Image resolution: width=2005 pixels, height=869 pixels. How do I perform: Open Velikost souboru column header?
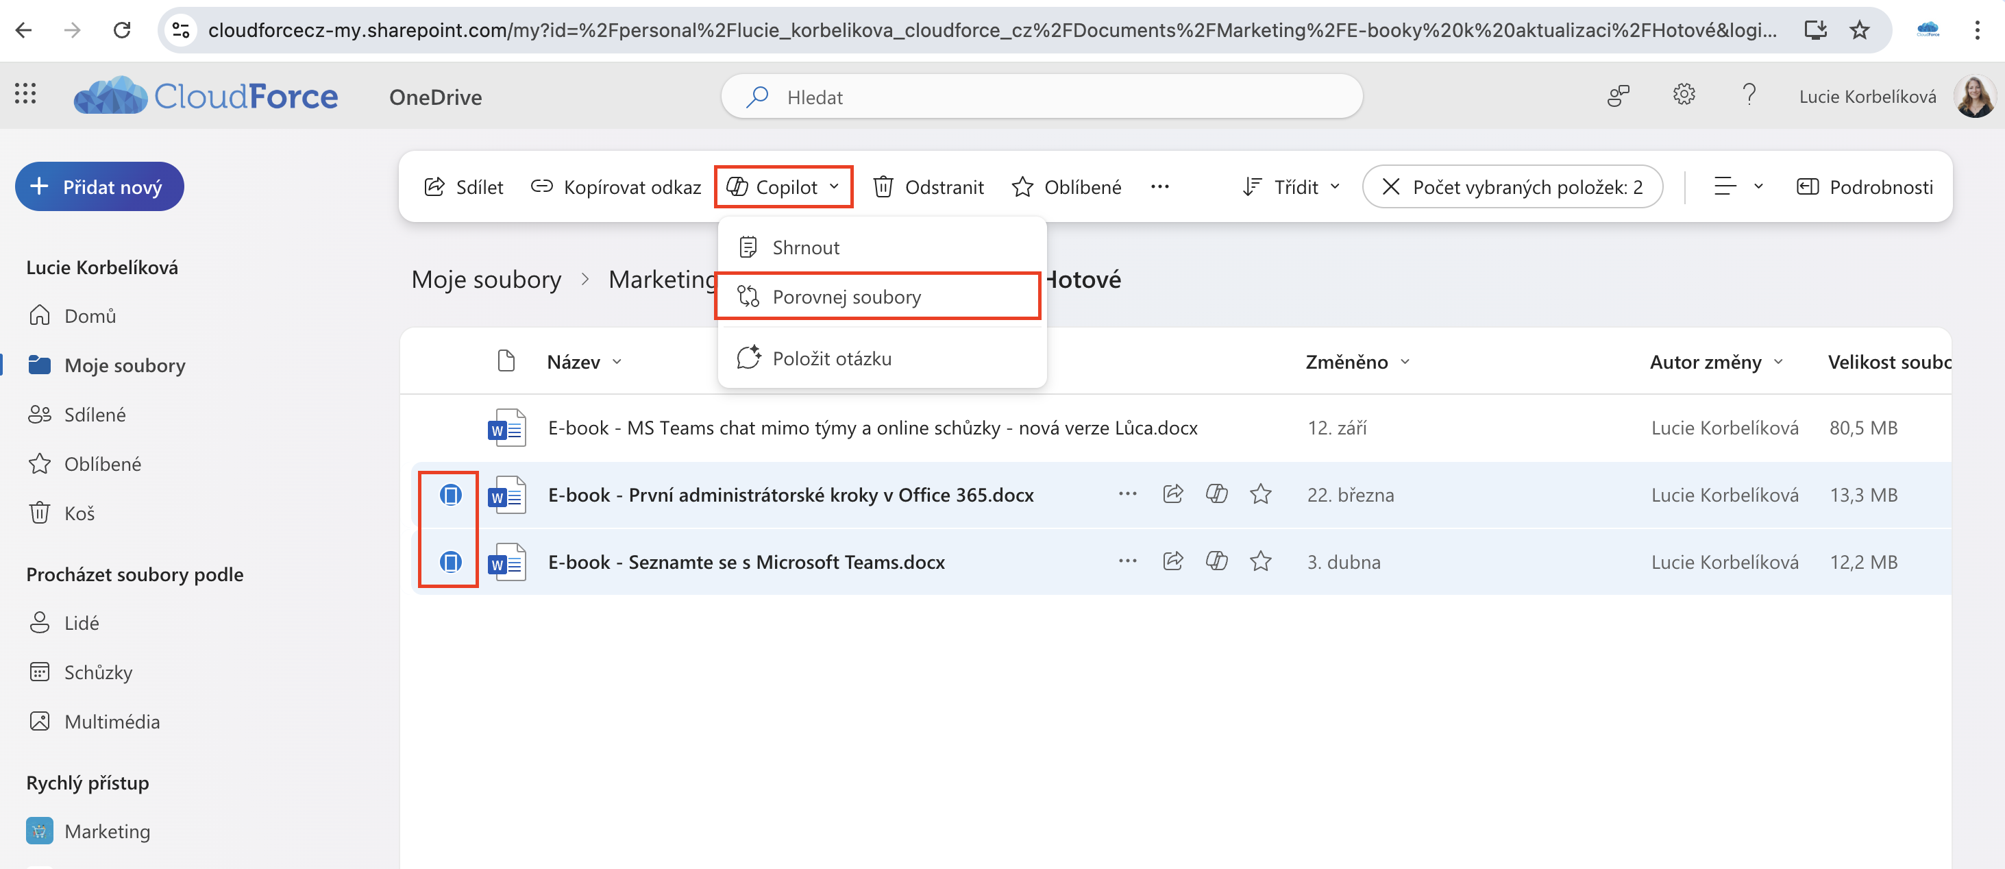[1889, 362]
